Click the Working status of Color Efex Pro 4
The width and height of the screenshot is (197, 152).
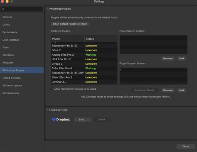[91, 68]
